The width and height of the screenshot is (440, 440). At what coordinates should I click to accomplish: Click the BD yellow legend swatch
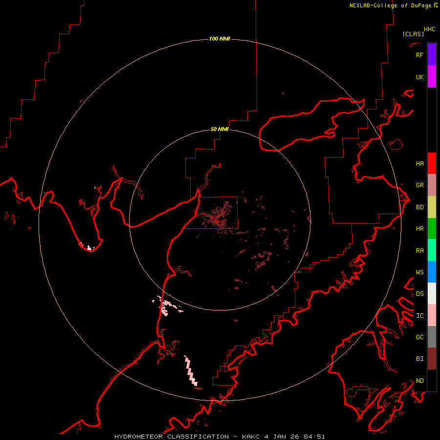(432, 207)
